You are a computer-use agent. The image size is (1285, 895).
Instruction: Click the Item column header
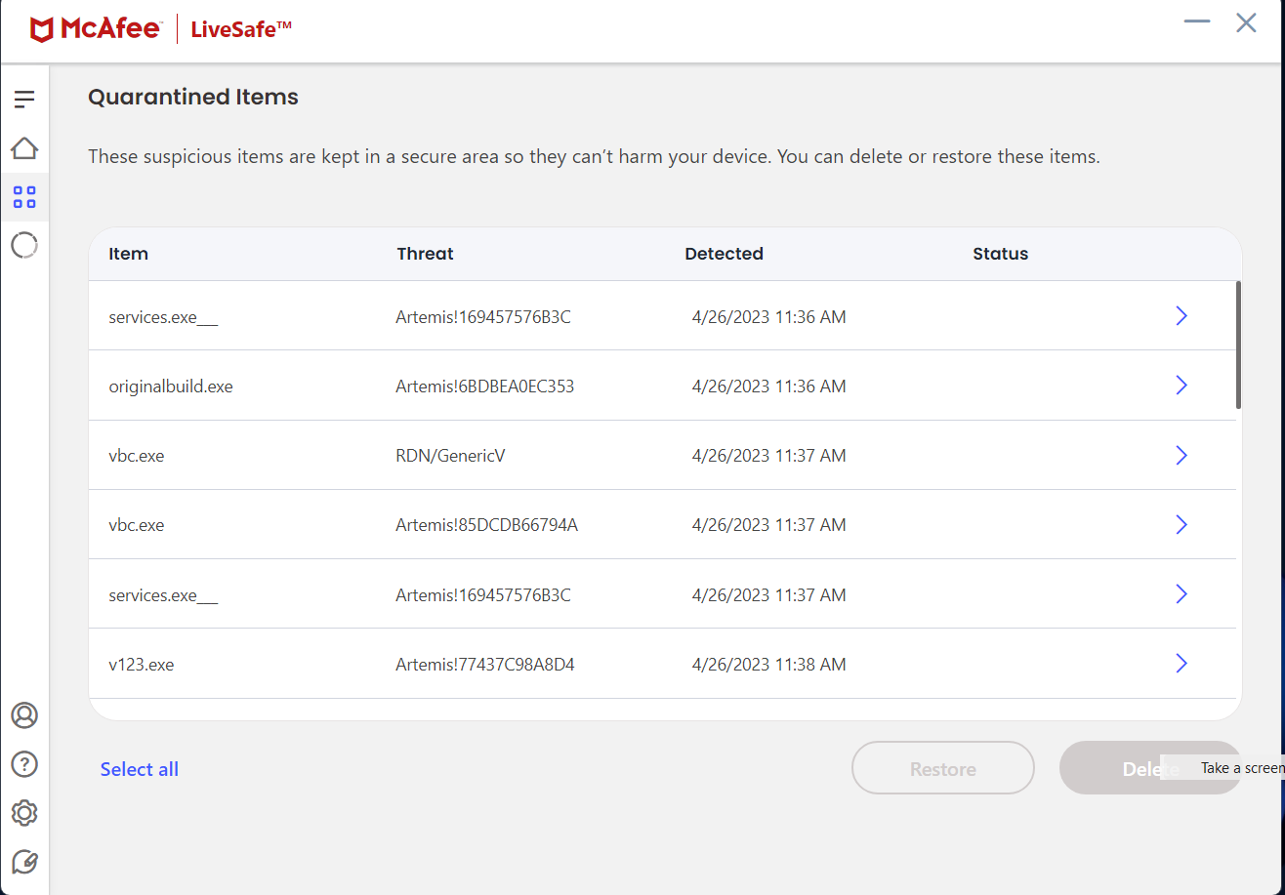[x=128, y=254]
